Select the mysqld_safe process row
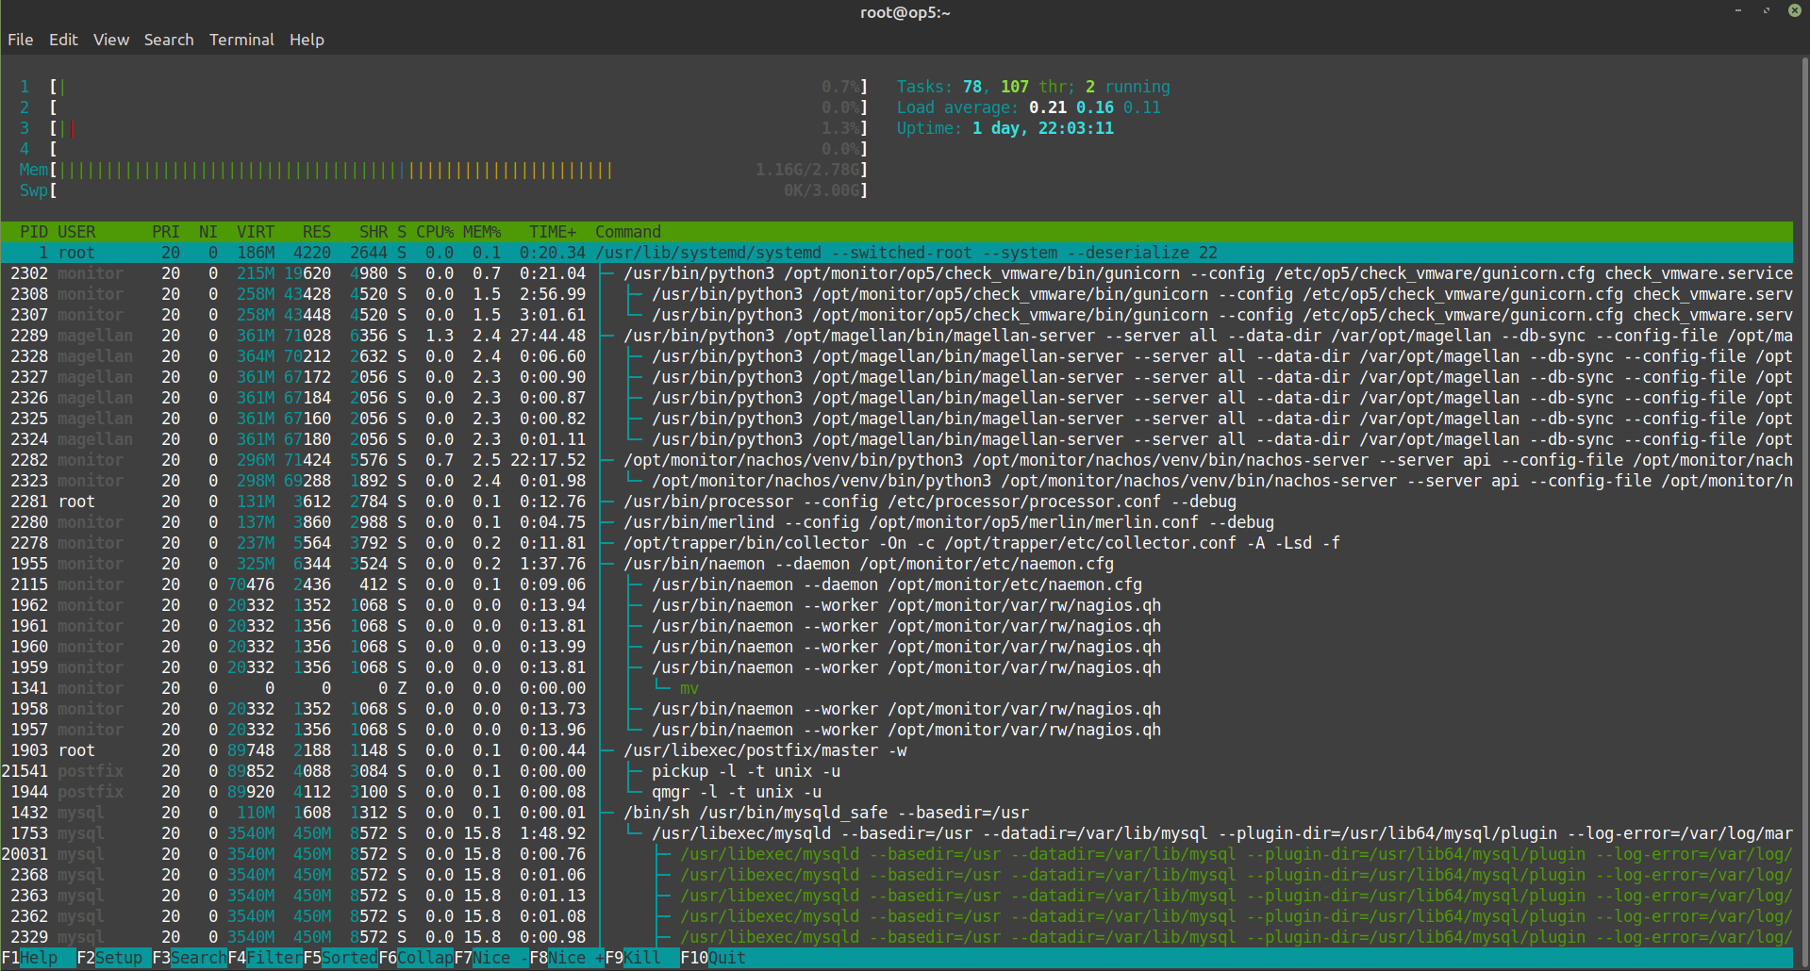The height and width of the screenshot is (971, 1810). pos(896,813)
